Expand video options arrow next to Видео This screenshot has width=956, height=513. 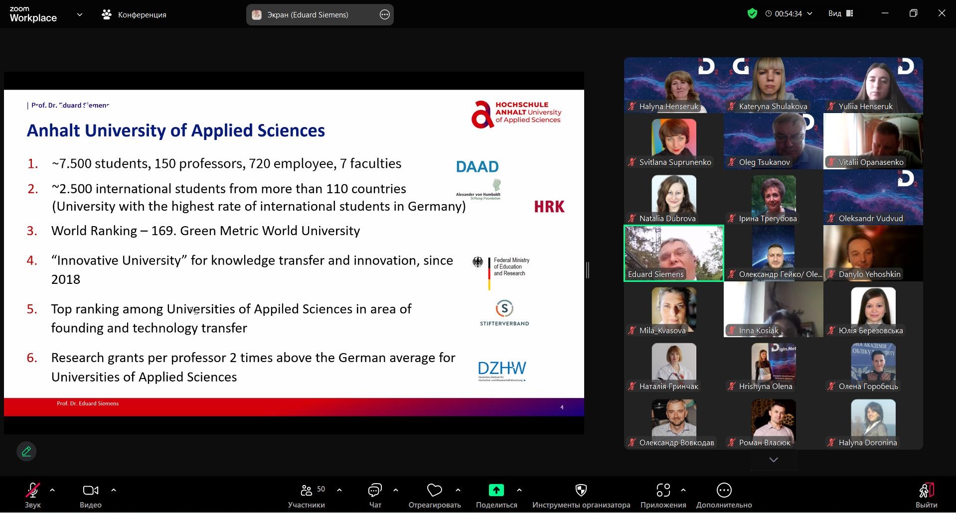click(x=114, y=490)
